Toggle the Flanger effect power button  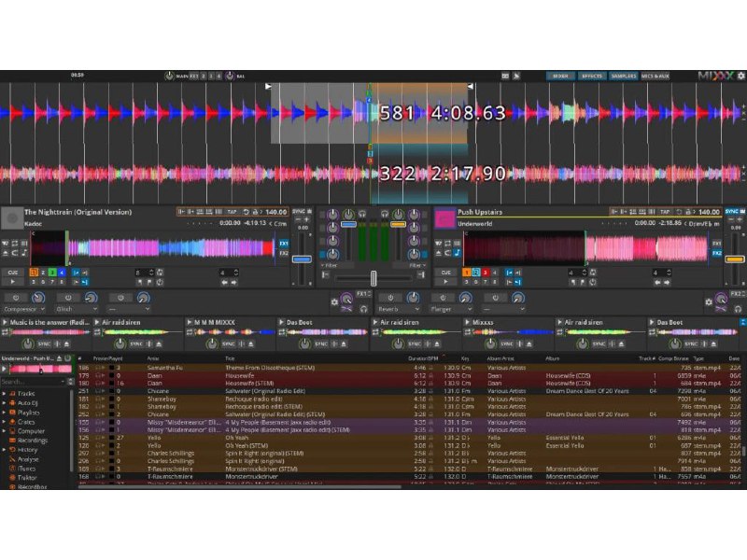[443, 298]
